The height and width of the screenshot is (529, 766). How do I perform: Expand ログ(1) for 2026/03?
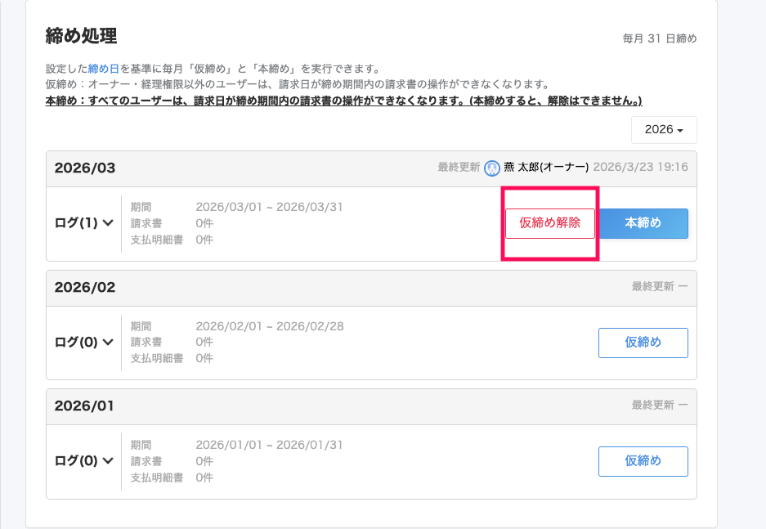click(83, 223)
